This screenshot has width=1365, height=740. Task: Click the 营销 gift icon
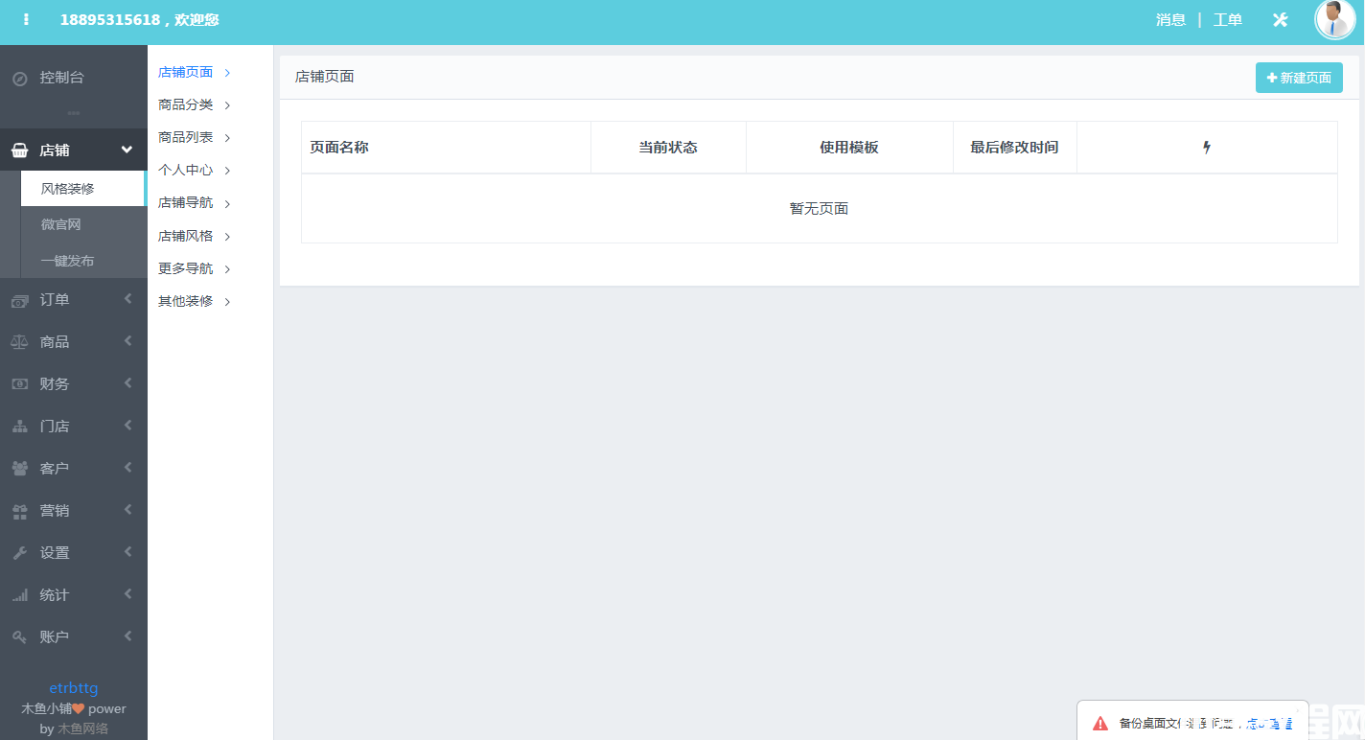pos(19,511)
